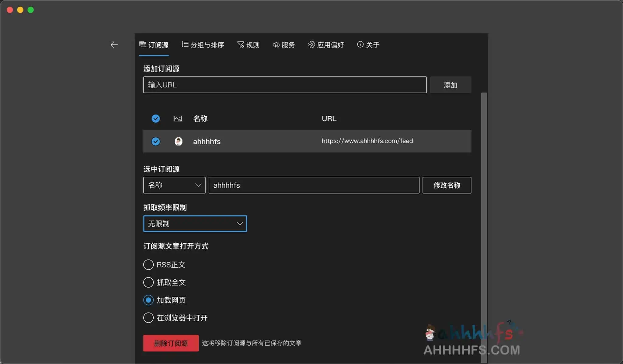Click the ahhhhfs feed avatar icon
The width and height of the screenshot is (623, 364).
[179, 141]
